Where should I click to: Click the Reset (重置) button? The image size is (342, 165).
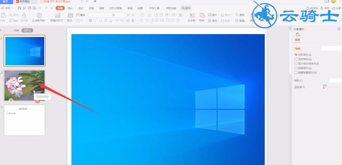pos(81,15)
